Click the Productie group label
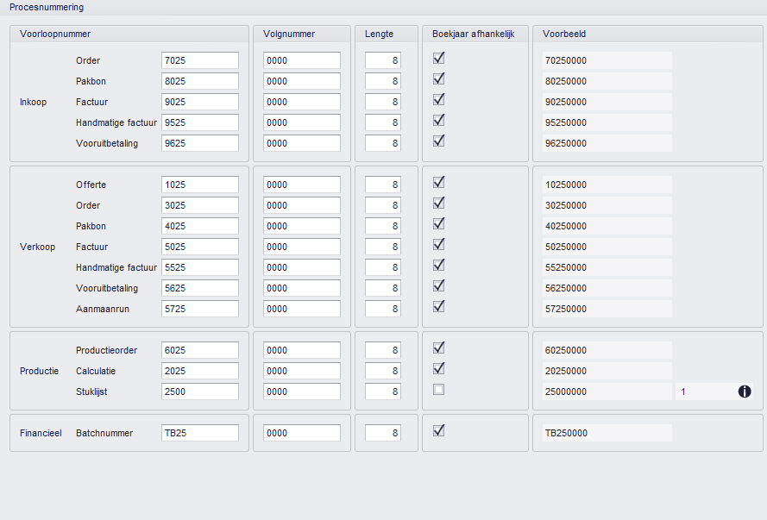767x520 pixels. (39, 371)
